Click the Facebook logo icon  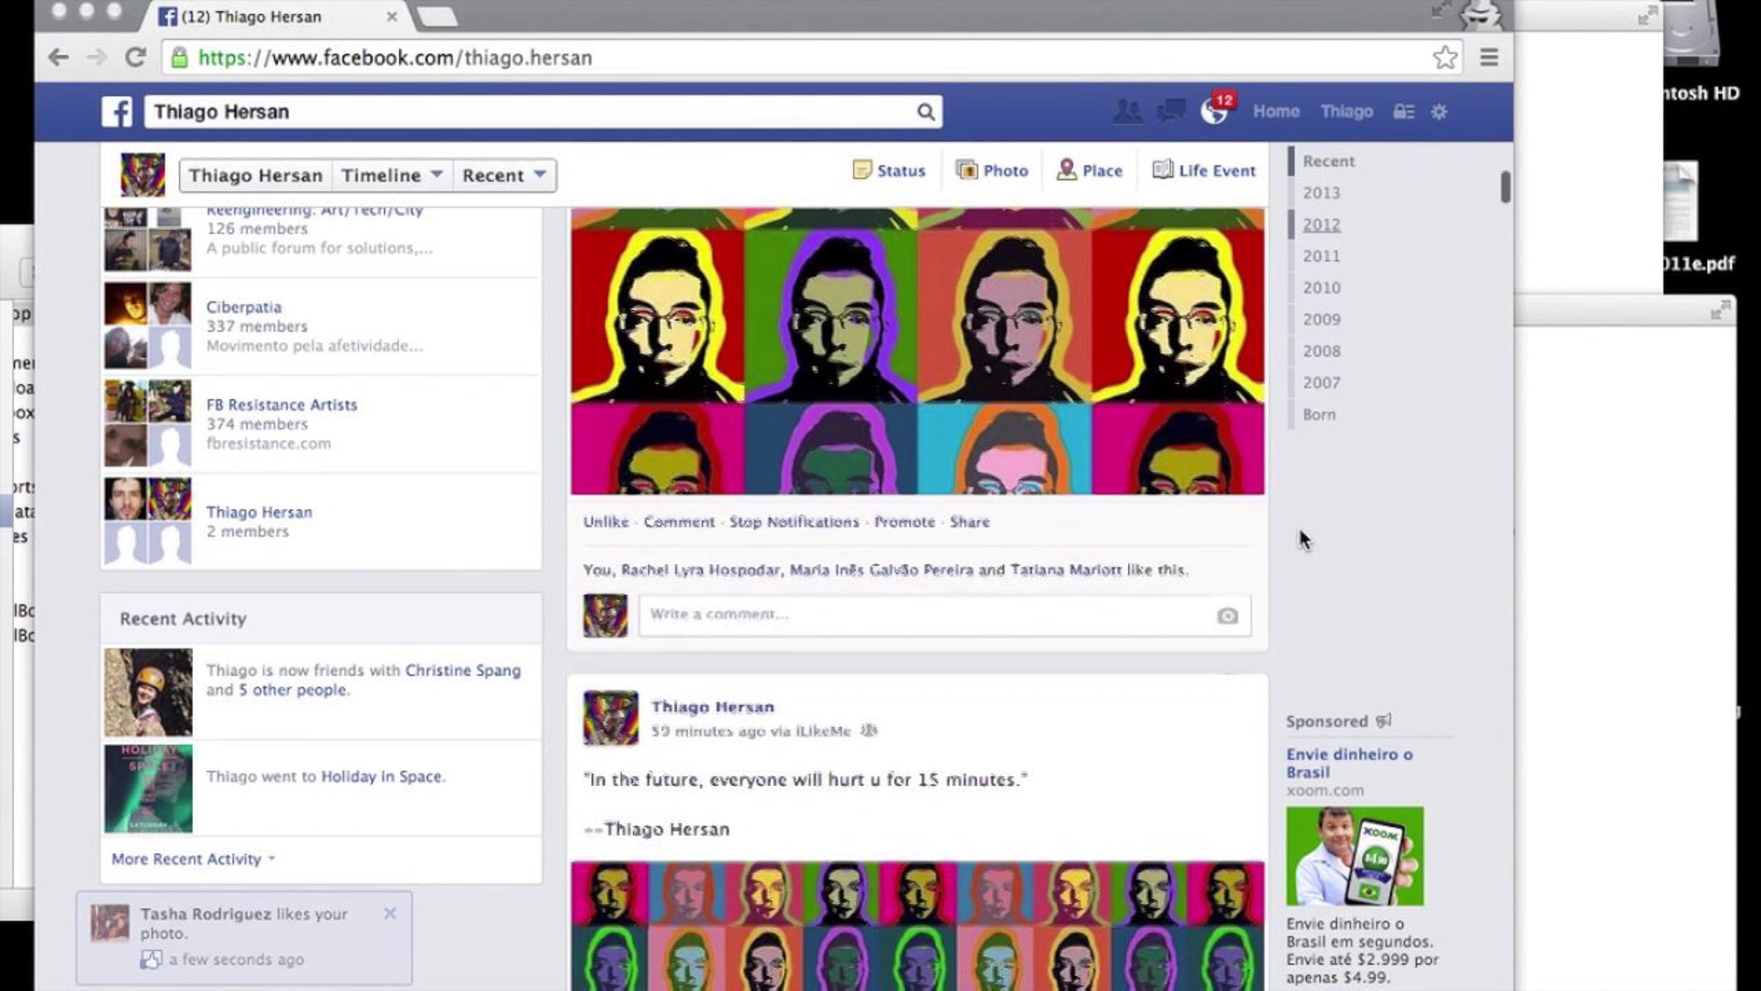coord(117,112)
